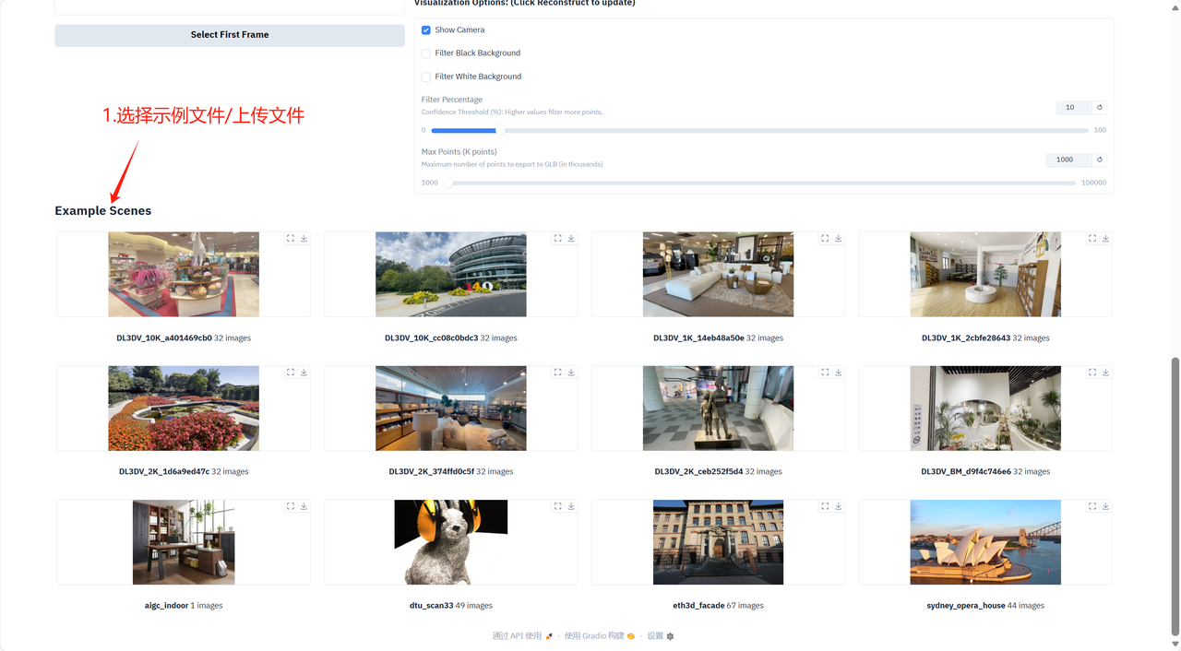Image resolution: width=1181 pixels, height=651 pixels.
Task: Select the DL3DV_1K_2cbfe28643 library thumbnail
Action: 985,275
